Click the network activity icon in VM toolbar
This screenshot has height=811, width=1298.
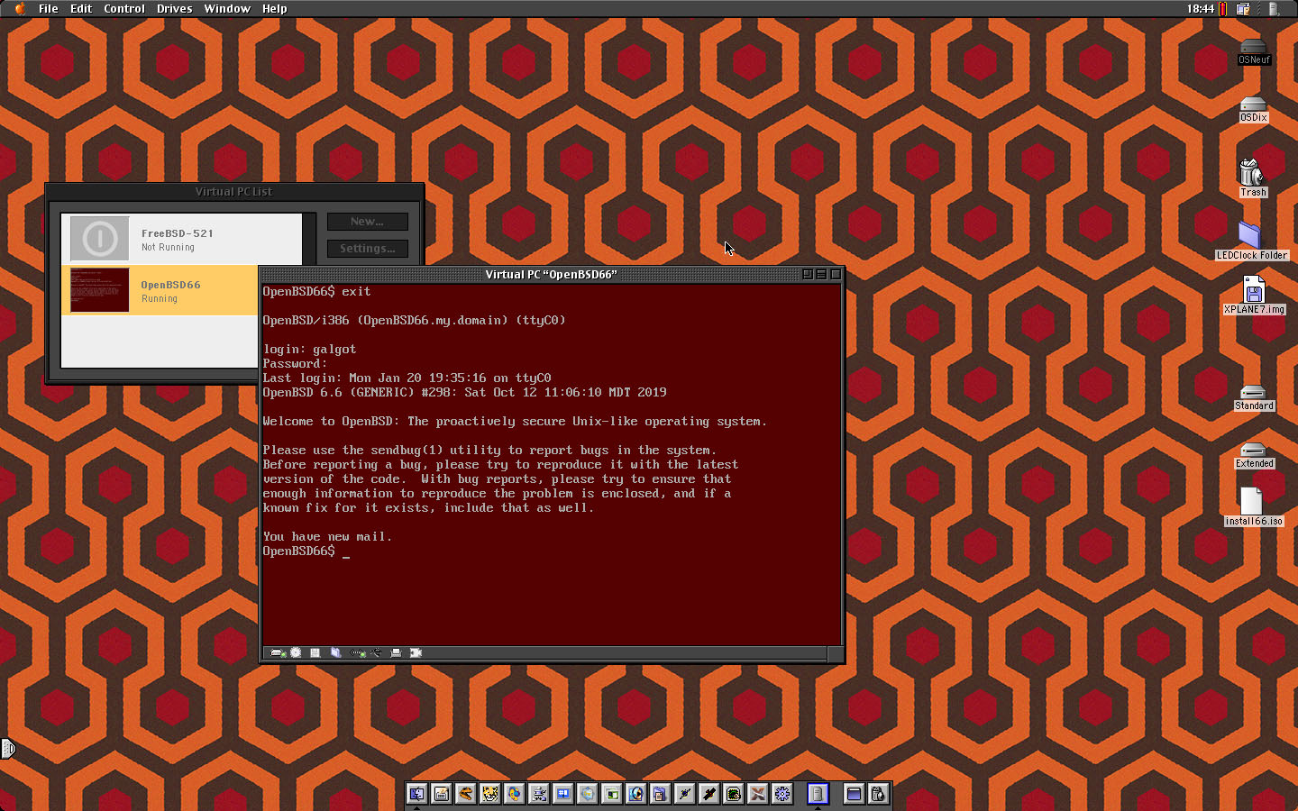[357, 652]
